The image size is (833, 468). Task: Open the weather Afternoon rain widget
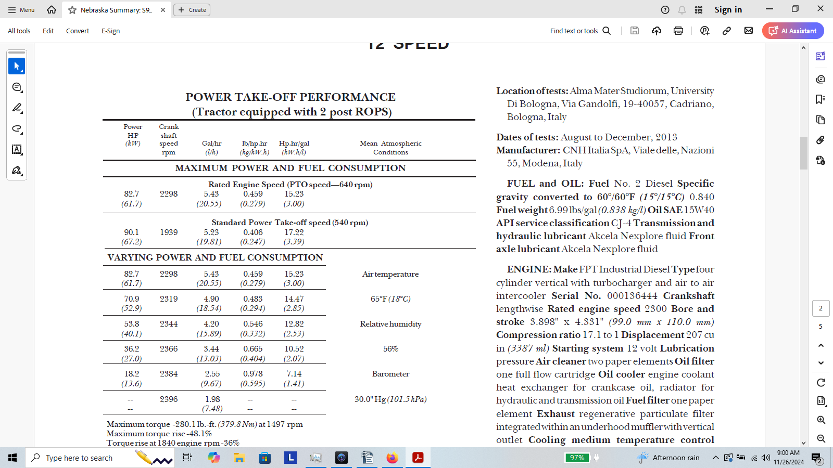pyautogui.click(x=668, y=458)
